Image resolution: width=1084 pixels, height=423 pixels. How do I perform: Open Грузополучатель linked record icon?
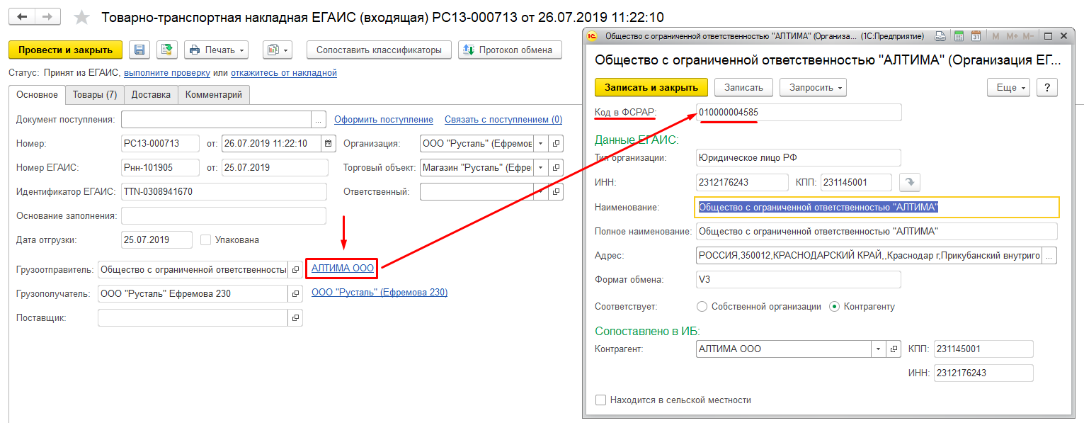coord(295,294)
